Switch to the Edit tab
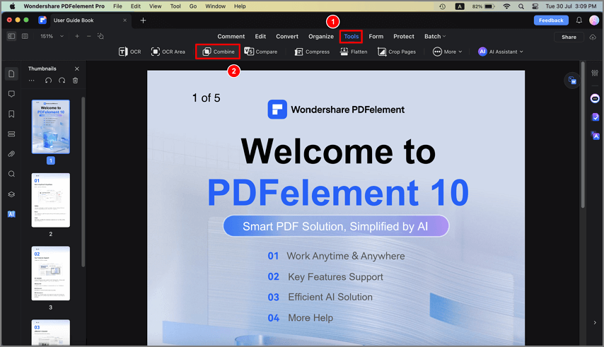 [x=260, y=36]
